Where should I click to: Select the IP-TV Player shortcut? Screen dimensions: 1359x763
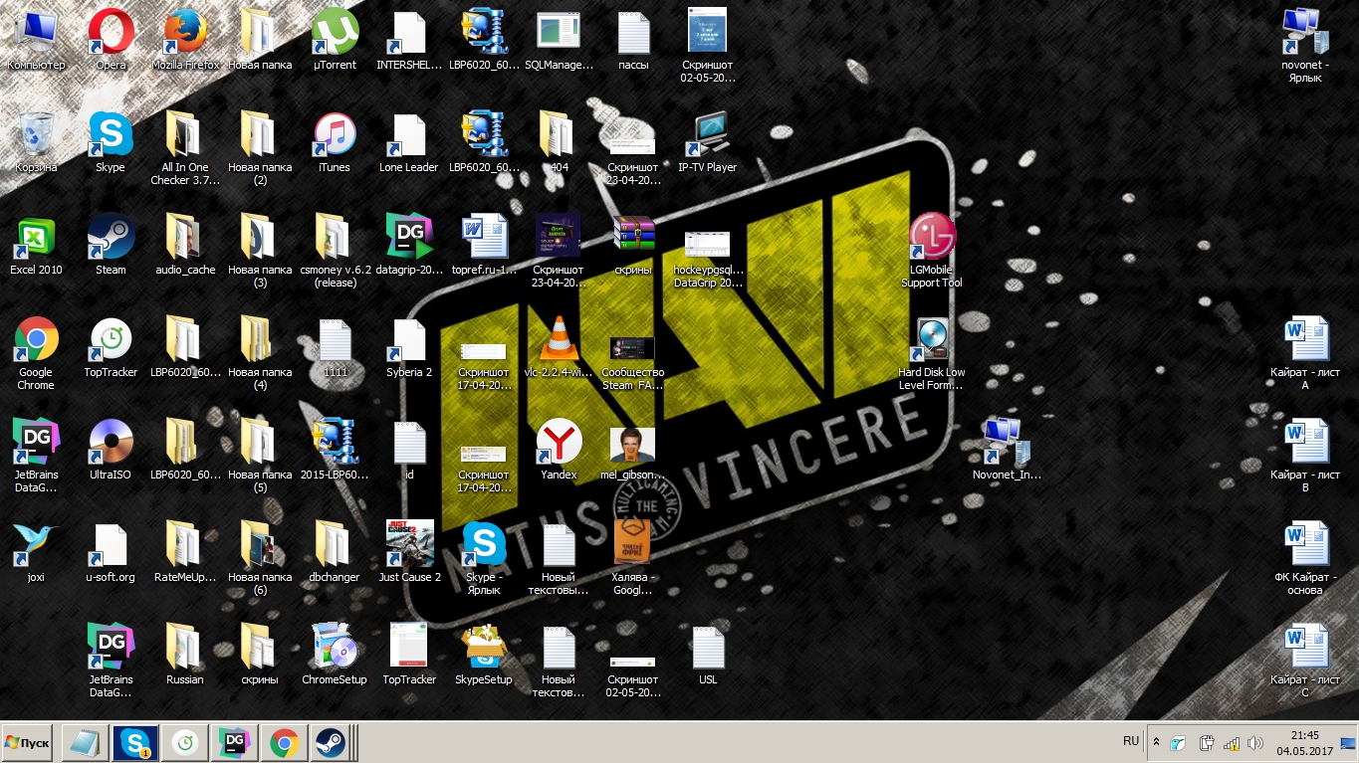point(708,135)
